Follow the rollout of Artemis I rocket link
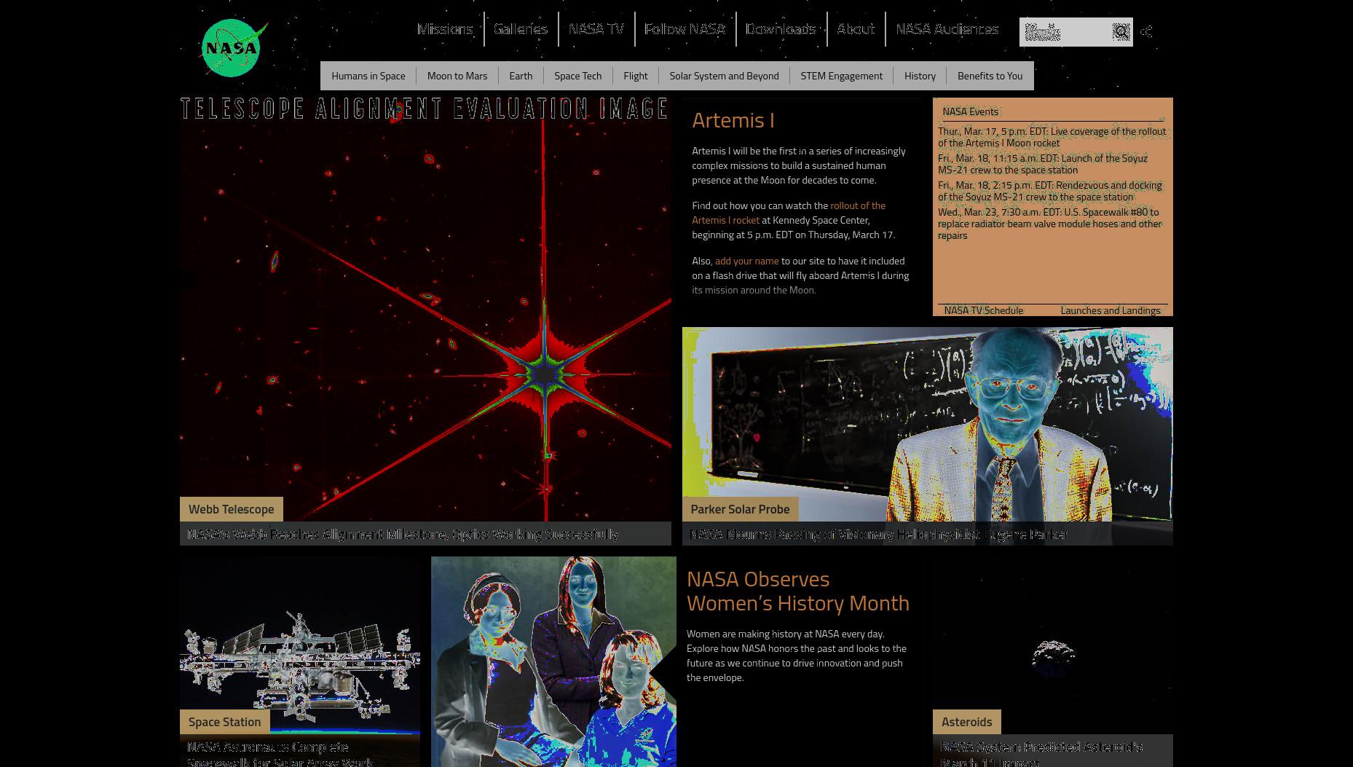1353x767 pixels. pos(789,213)
